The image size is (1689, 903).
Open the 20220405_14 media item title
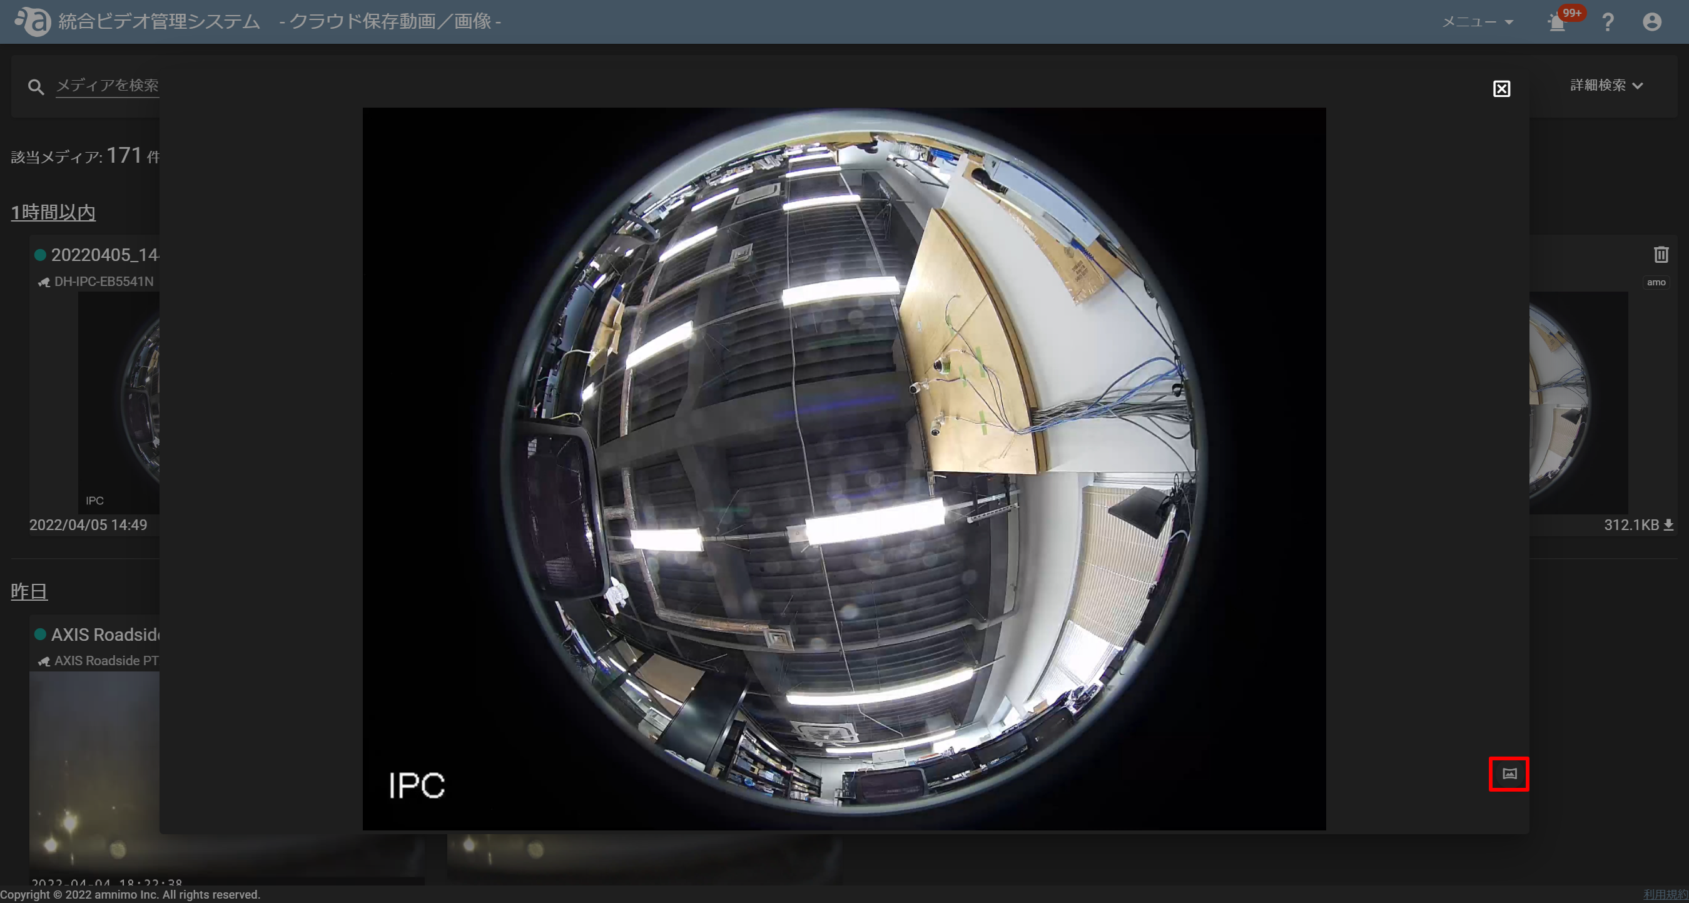click(105, 255)
